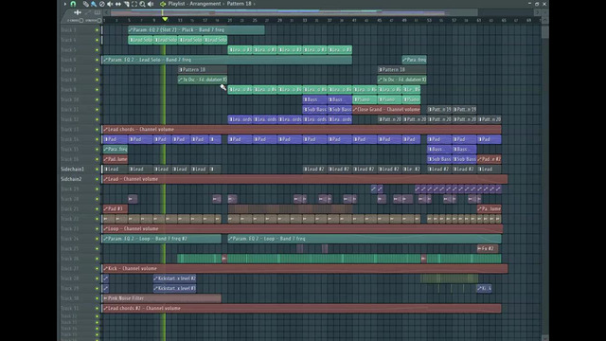Select first Sub Bass clip on Track 11

point(315,110)
